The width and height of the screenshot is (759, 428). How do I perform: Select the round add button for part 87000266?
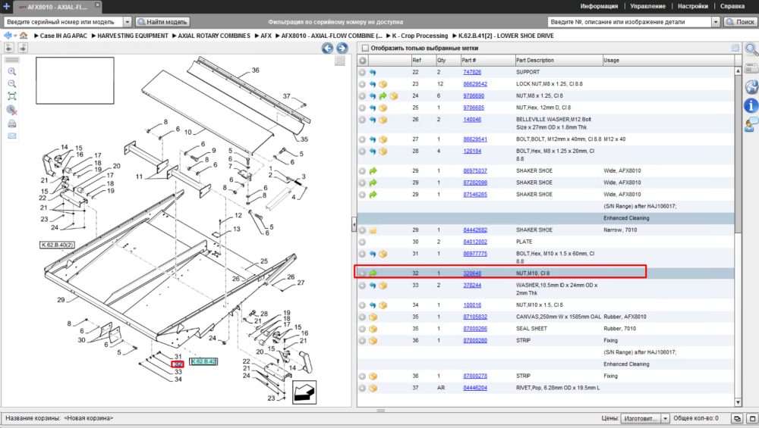pos(362,329)
